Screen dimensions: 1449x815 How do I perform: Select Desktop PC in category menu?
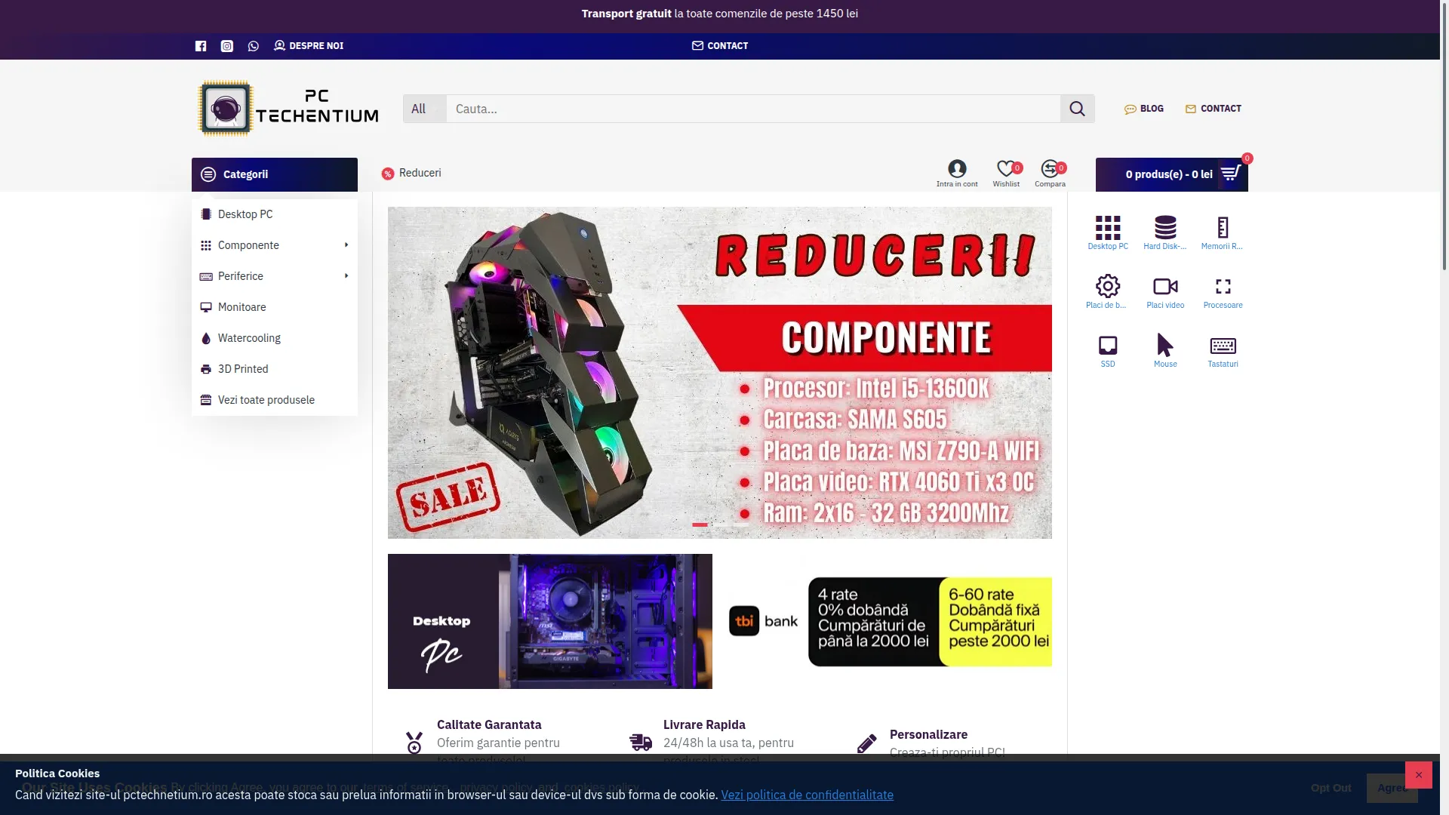point(275,214)
